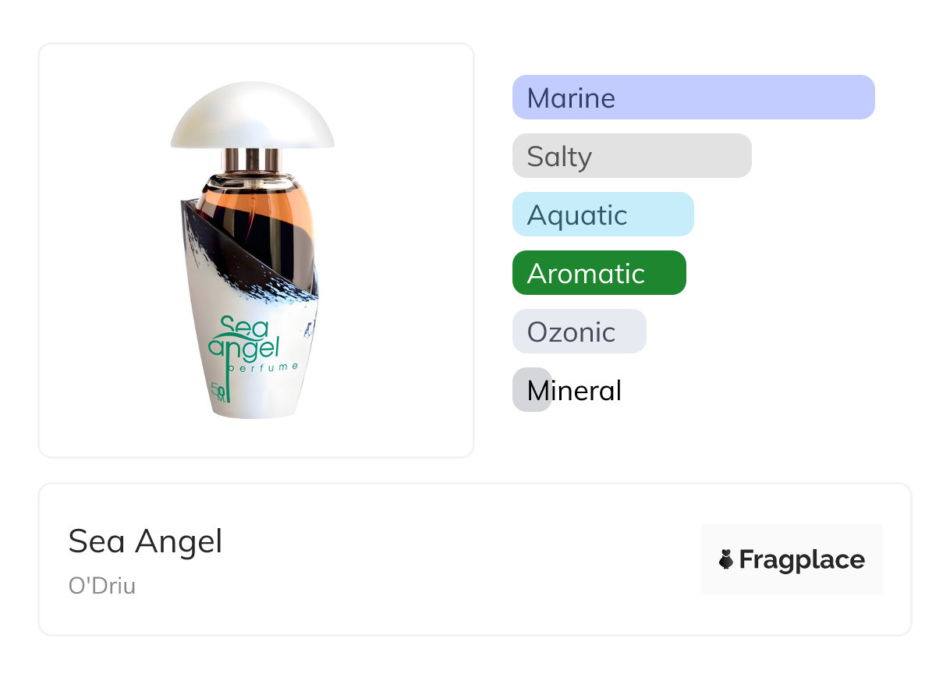Screen dimensions: 950x674
Task: Click the white mushroom-shaped bottle cap
Action: (x=253, y=115)
